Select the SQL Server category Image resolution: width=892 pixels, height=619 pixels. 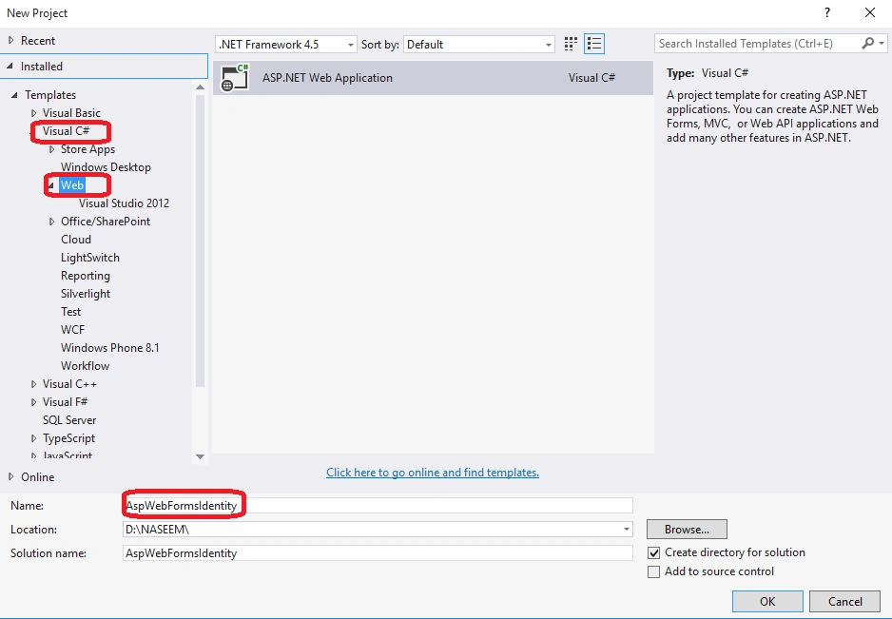pos(69,420)
